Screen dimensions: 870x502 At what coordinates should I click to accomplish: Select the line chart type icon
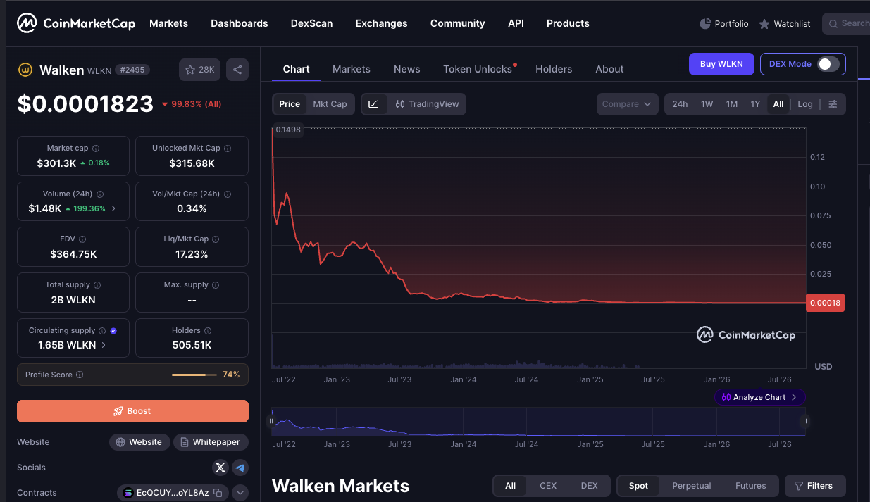coord(373,104)
